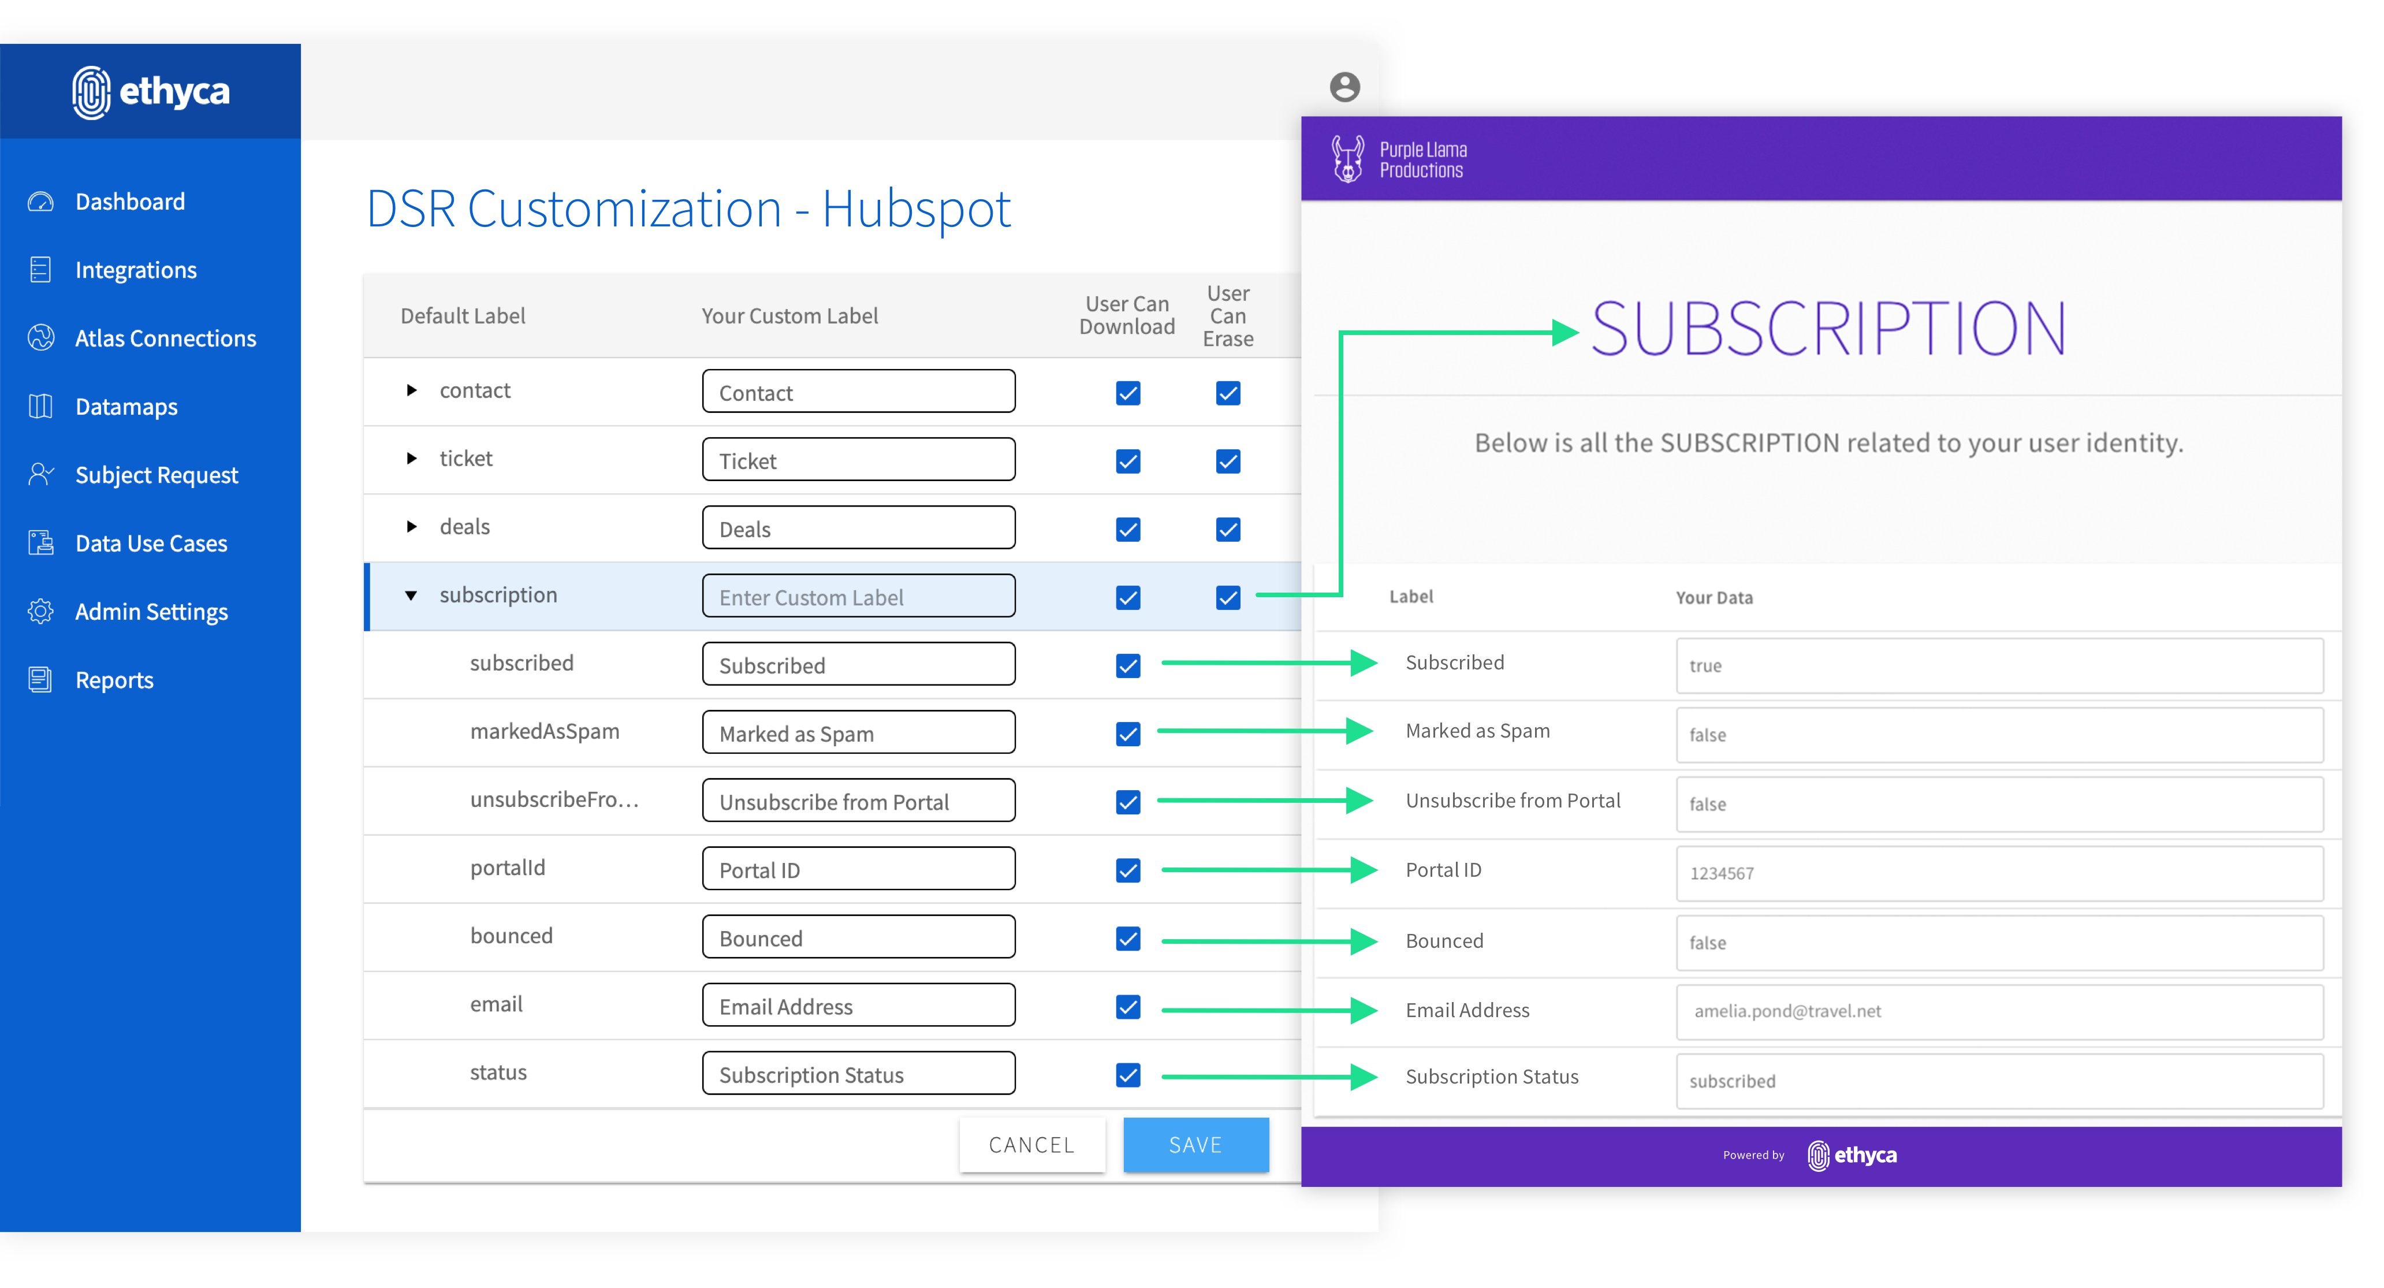This screenshot has width=2384, height=1288.
Task: Click the Admin Settings gear icon
Action: point(41,611)
